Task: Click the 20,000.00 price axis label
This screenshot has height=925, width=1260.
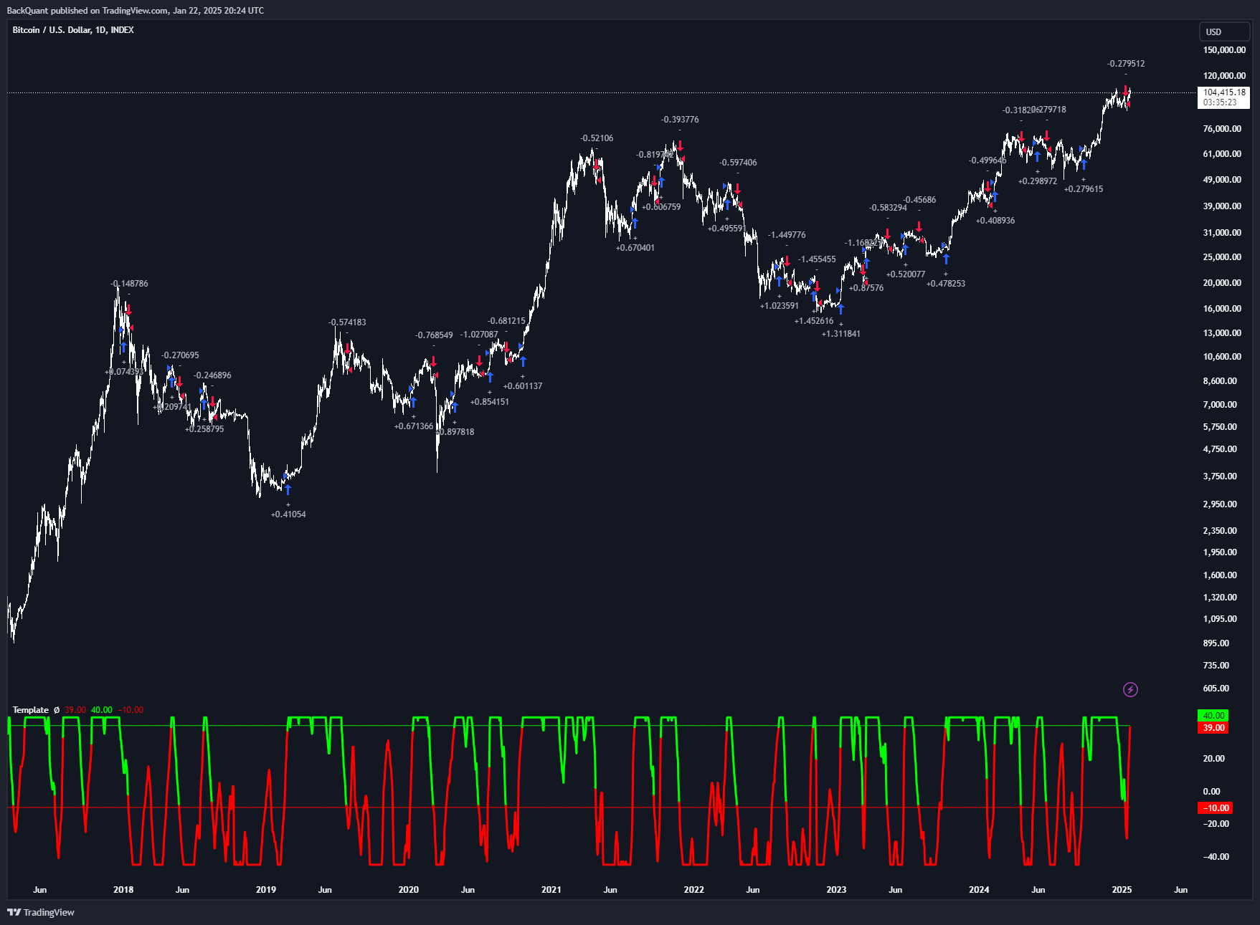Action: (x=1222, y=283)
